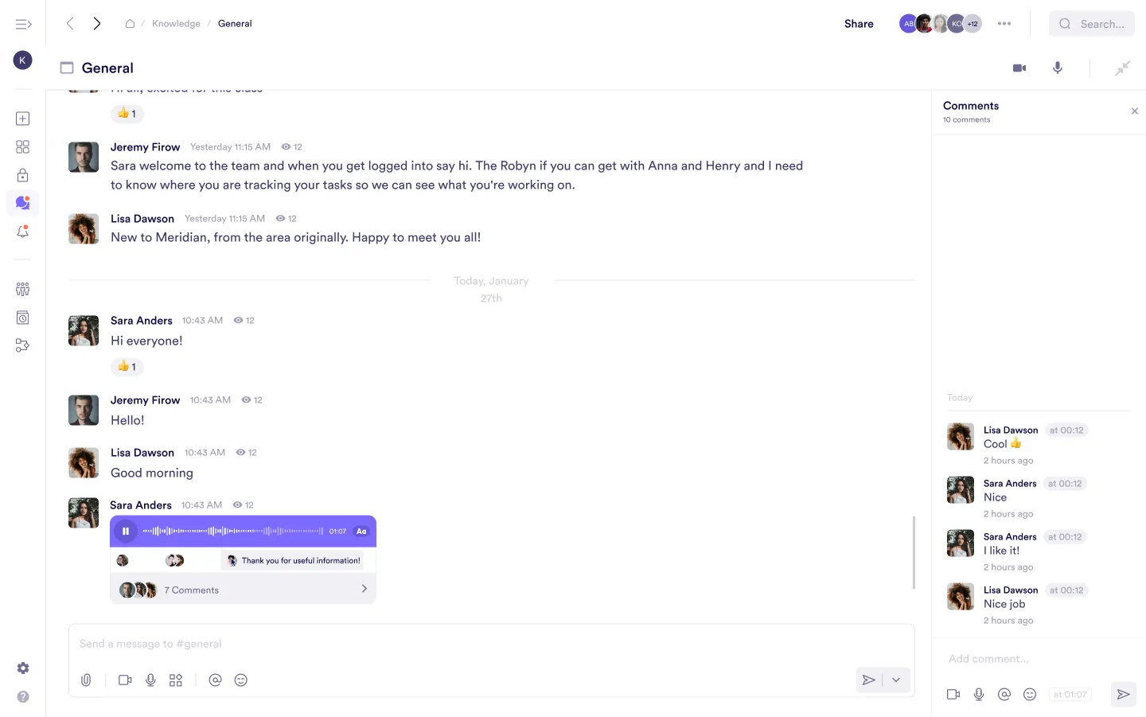Toggle the Aa transcript on voice message
Screen dimensions: 1146x717
(x=361, y=532)
